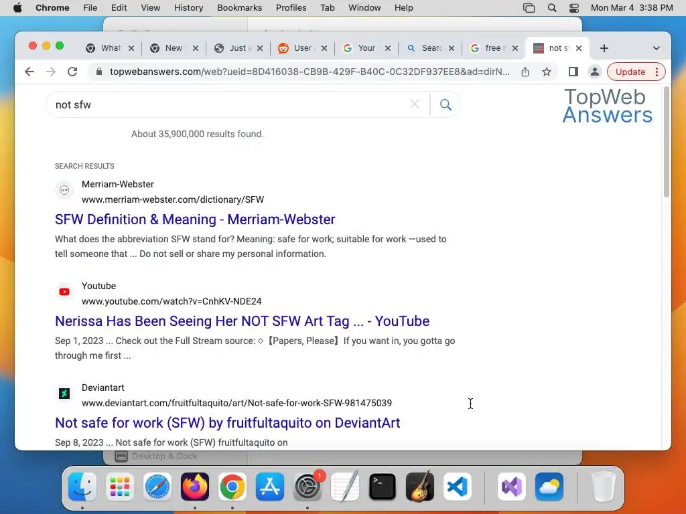The height and width of the screenshot is (514, 686).
Task: Open Visual Studio Code from the Dock
Action: click(x=458, y=487)
